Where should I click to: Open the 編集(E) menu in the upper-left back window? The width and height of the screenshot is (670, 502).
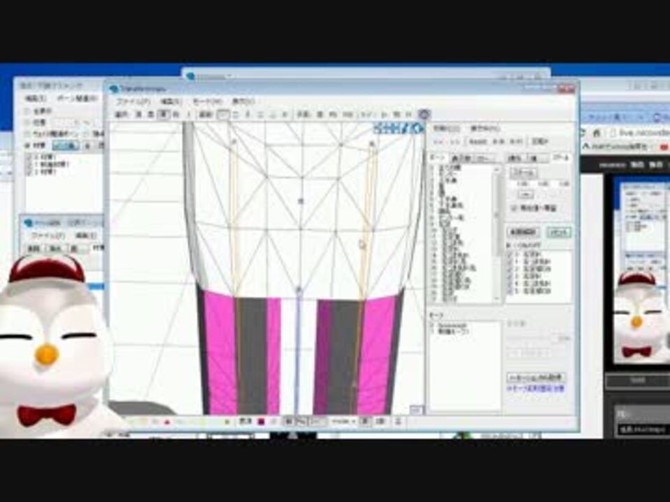34,98
